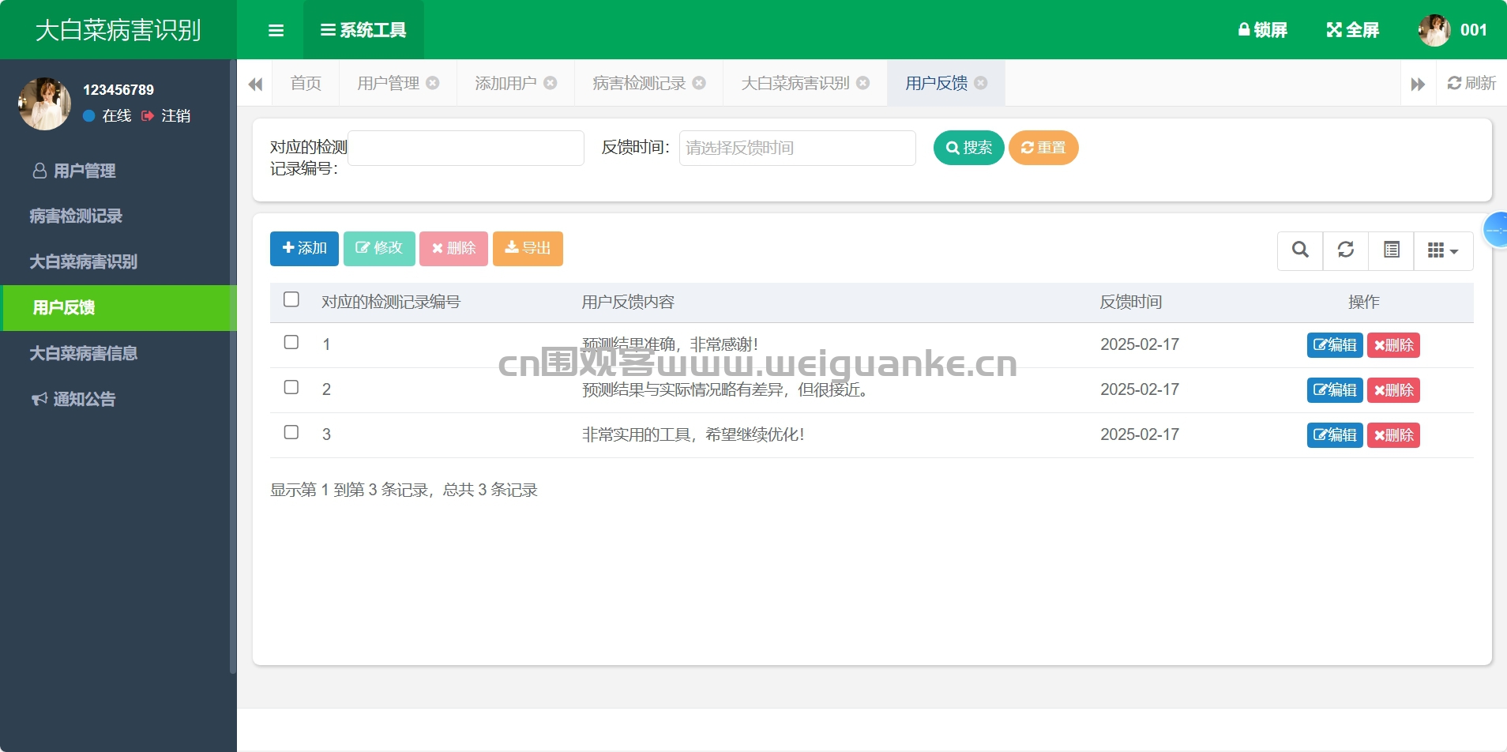Click 编辑 for row 1

pyautogui.click(x=1335, y=345)
